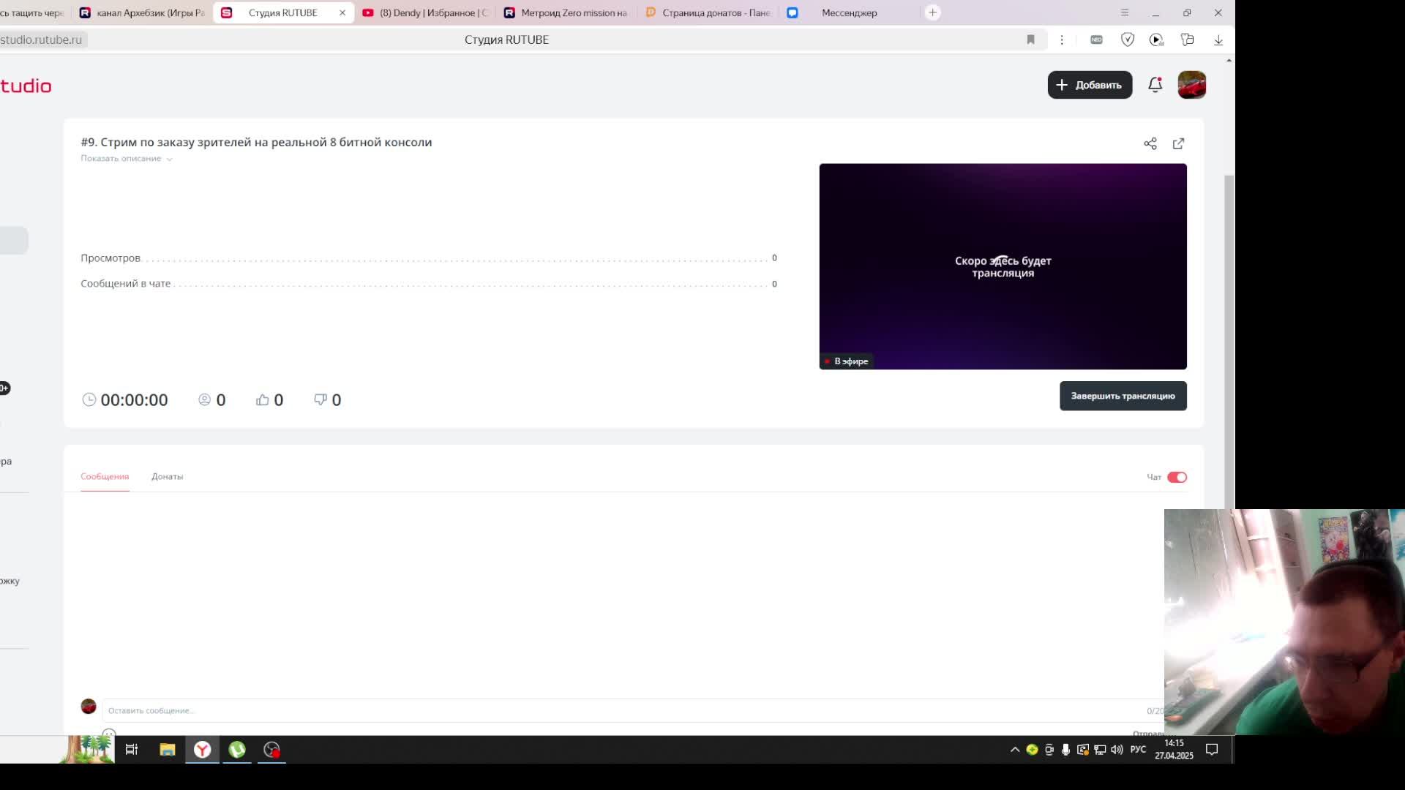
Task: Click the browser bookmark icon
Action: coord(1030,39)
